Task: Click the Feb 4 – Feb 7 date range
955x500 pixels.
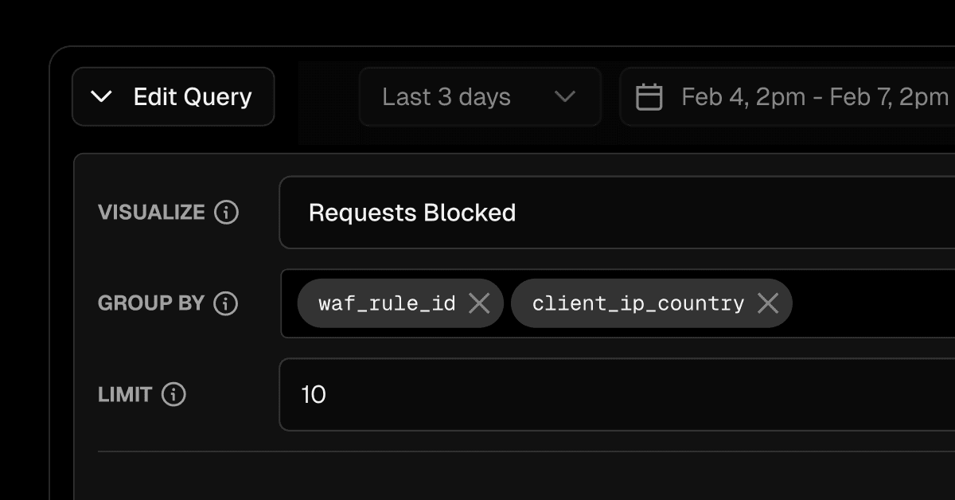Action: point(815,97)
